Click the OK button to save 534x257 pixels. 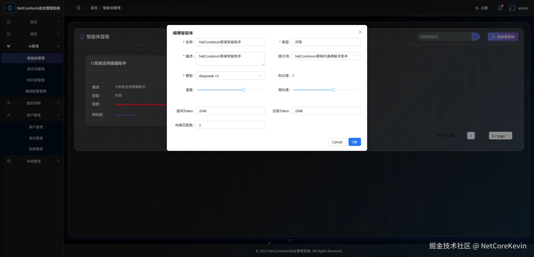pyautogui.click(x=355, y=142)
